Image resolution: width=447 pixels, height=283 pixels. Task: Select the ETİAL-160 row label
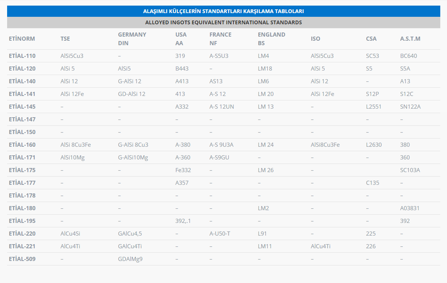[x=22, y=145]
